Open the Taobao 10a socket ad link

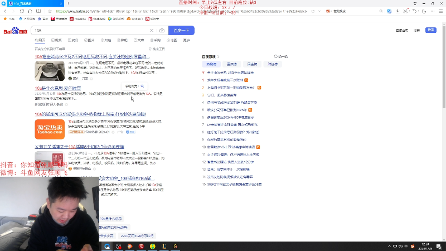point(90,114)
